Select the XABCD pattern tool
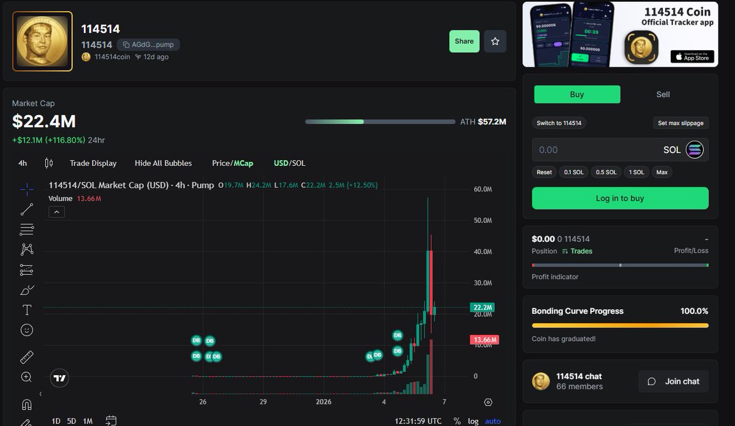The image size is (735, 426). click(x=27, y=249)
